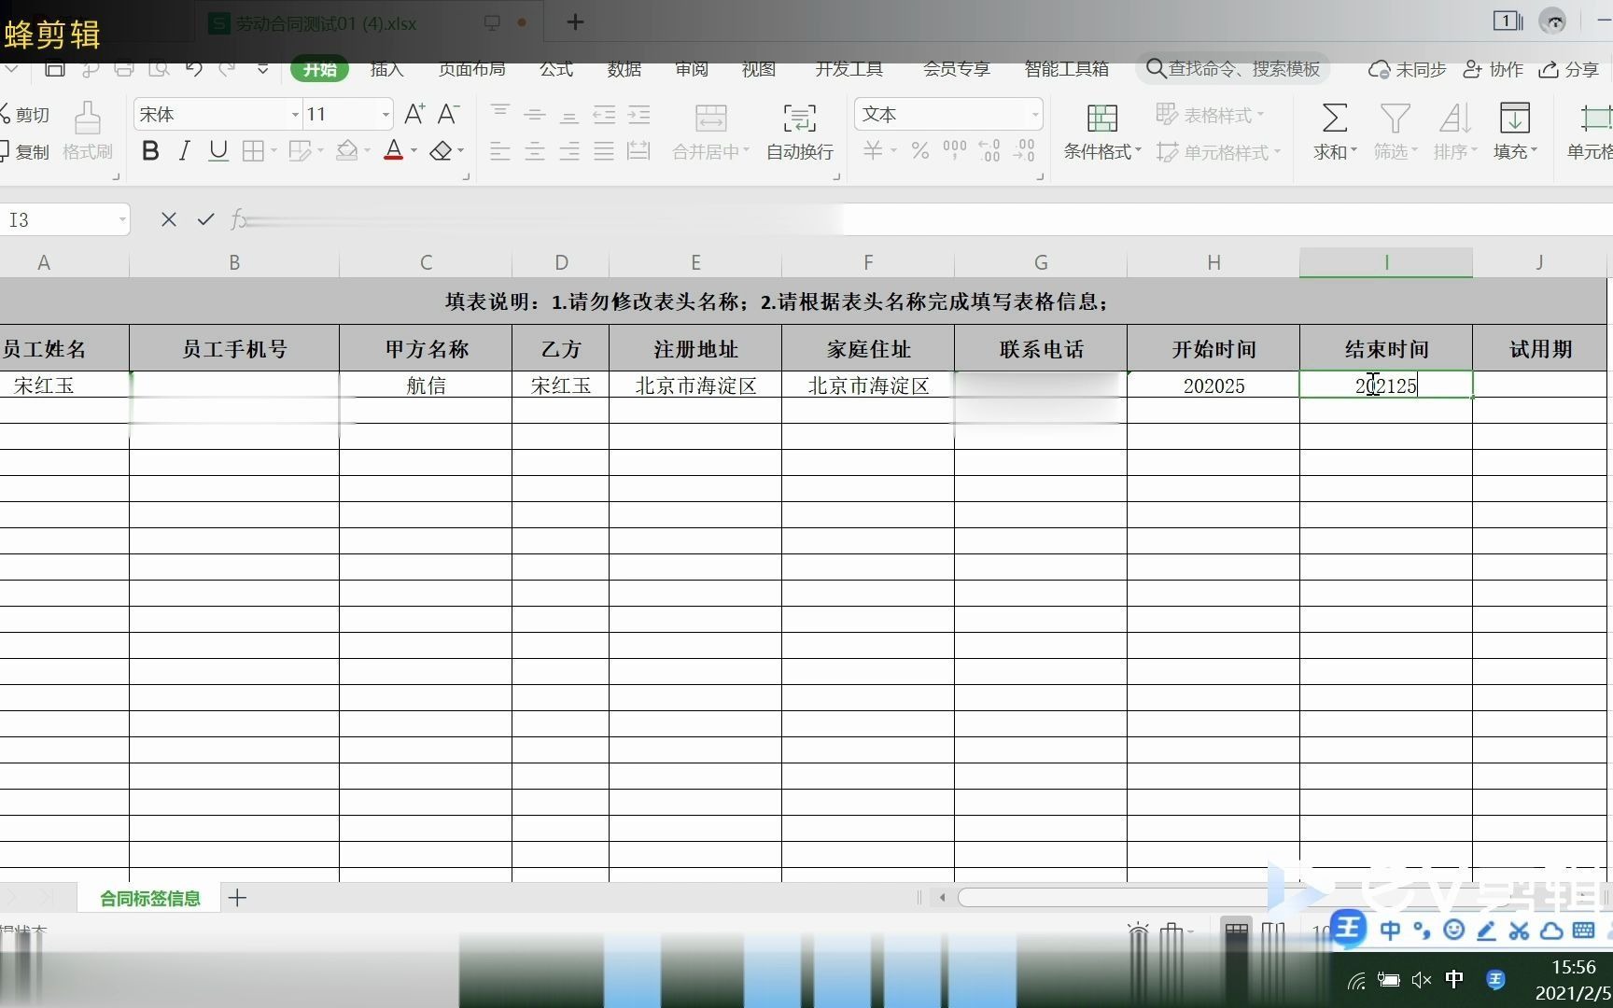Click the undo arrow icon

(x=194, y=69)
